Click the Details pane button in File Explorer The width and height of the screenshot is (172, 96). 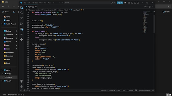[x=166, y=12]
